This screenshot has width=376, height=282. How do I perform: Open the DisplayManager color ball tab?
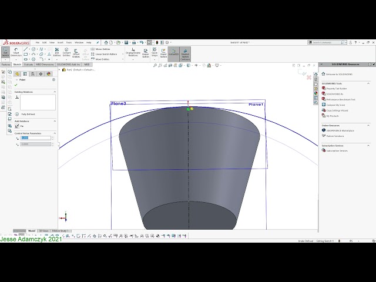(x=49, y=74)
